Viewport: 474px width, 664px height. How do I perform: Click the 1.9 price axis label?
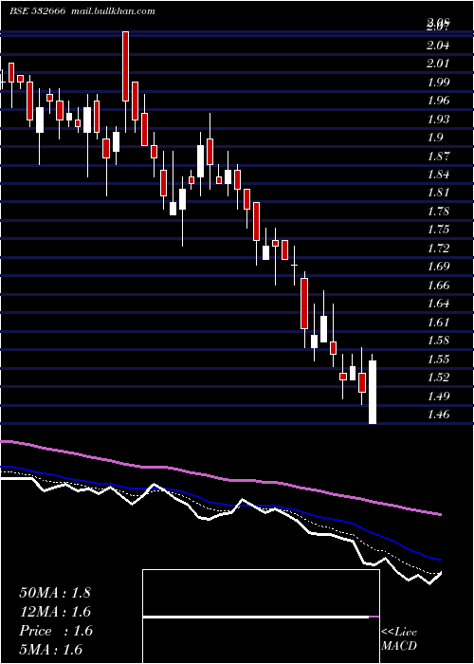tap(435, 138)
